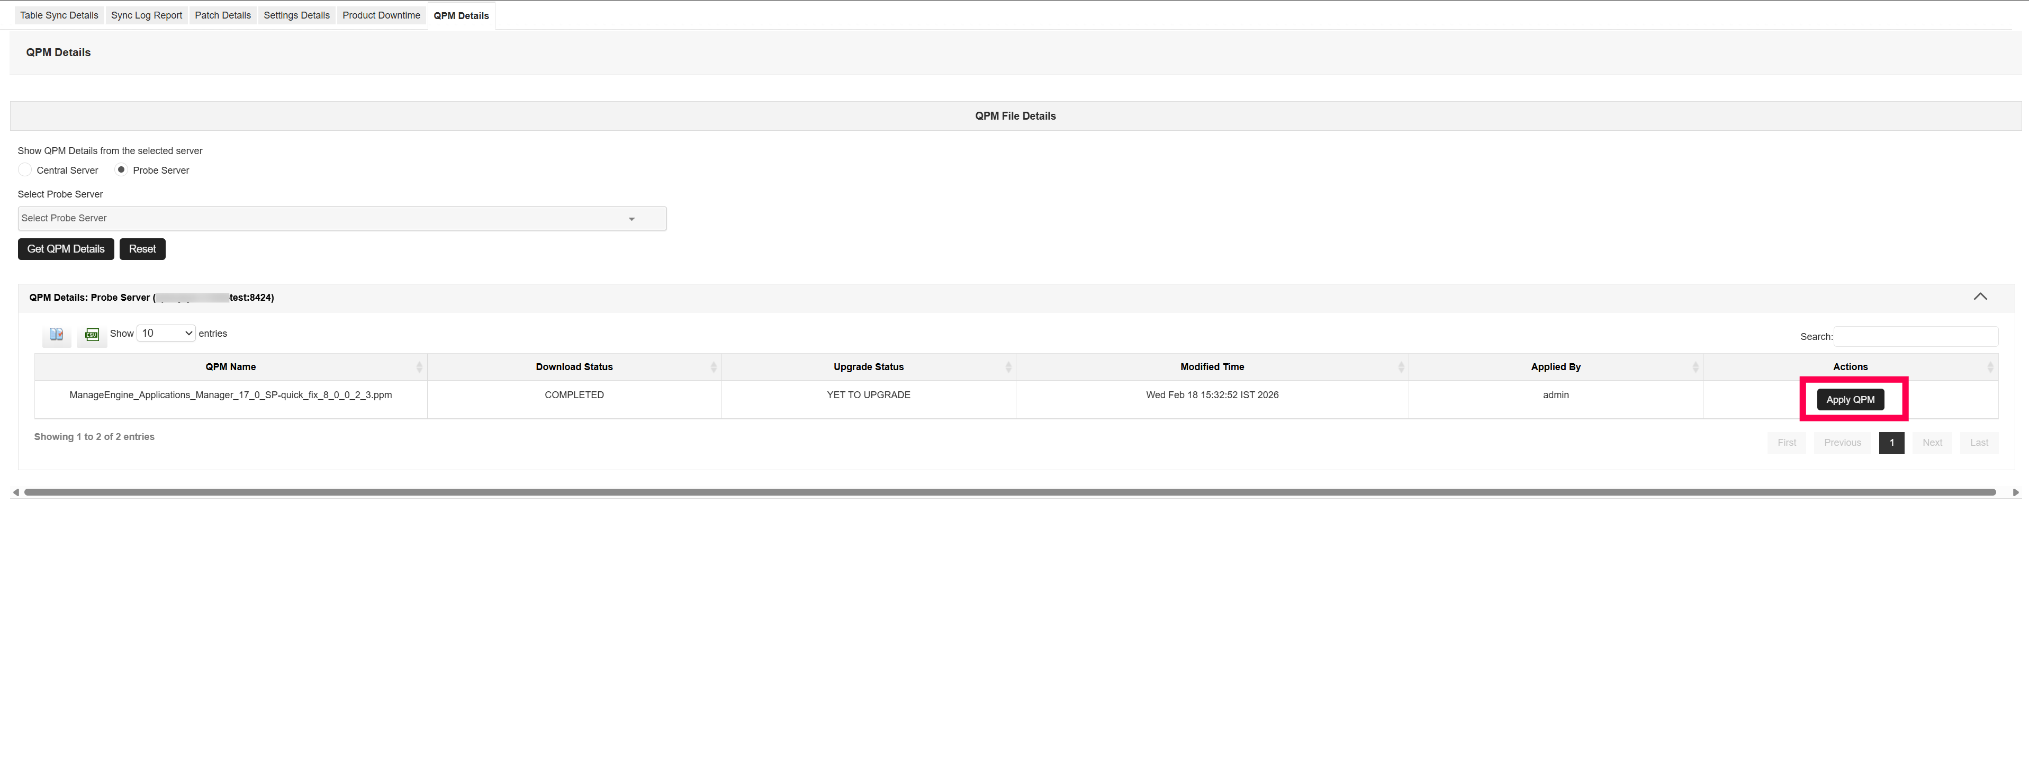
Task: Switch to the Patch Details tab
Action: [222, 16]
